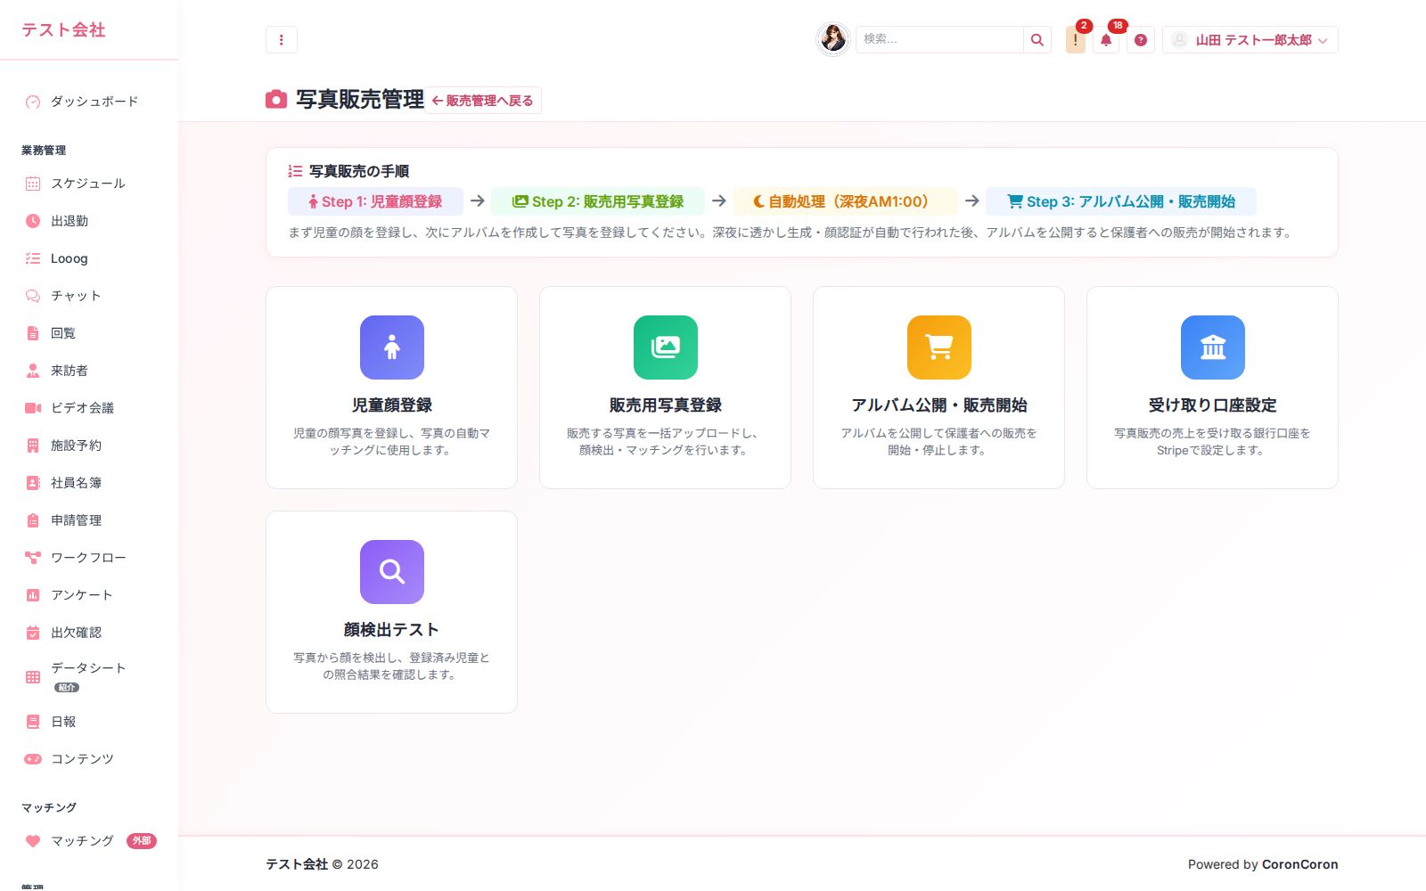Open 社員名簿 in the sidebar
This screenshot has height=891, width=1426.
[x=89, y=483]
